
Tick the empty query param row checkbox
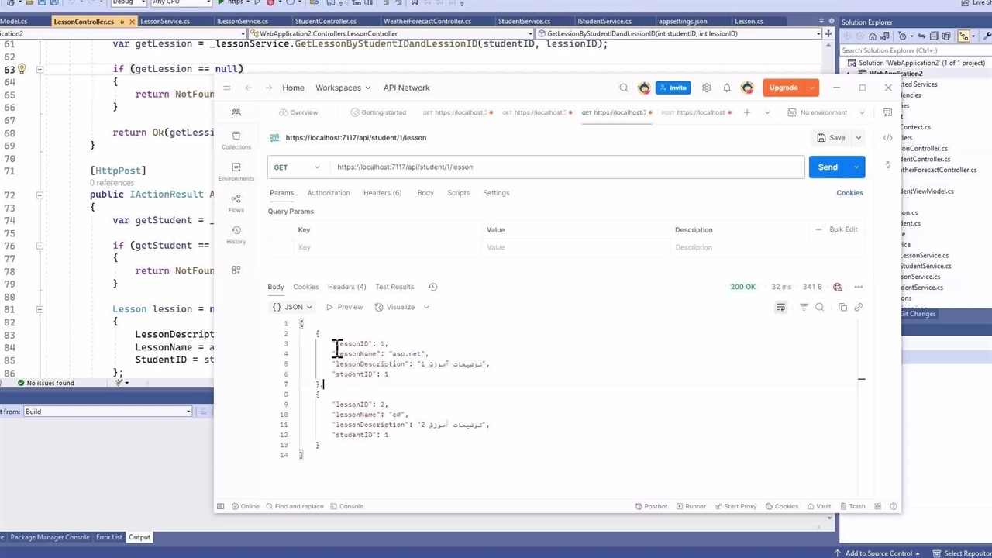pos(281,247)
